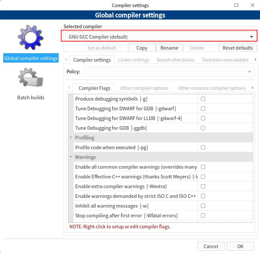Open the Search directories tab
Image resolution: width=260 pixels, height=253 pixels.
(175, 60)
